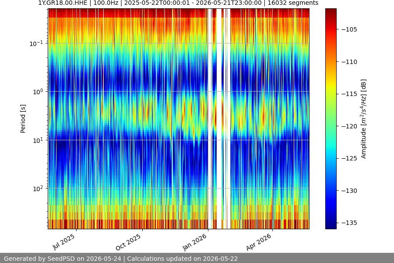Click the −135 colorbar tick label

349,223
